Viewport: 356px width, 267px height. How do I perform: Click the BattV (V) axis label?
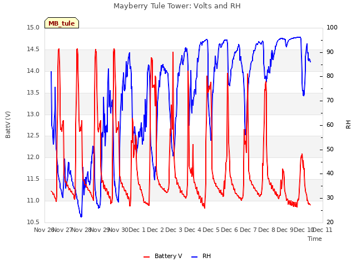tap(8, 125)
